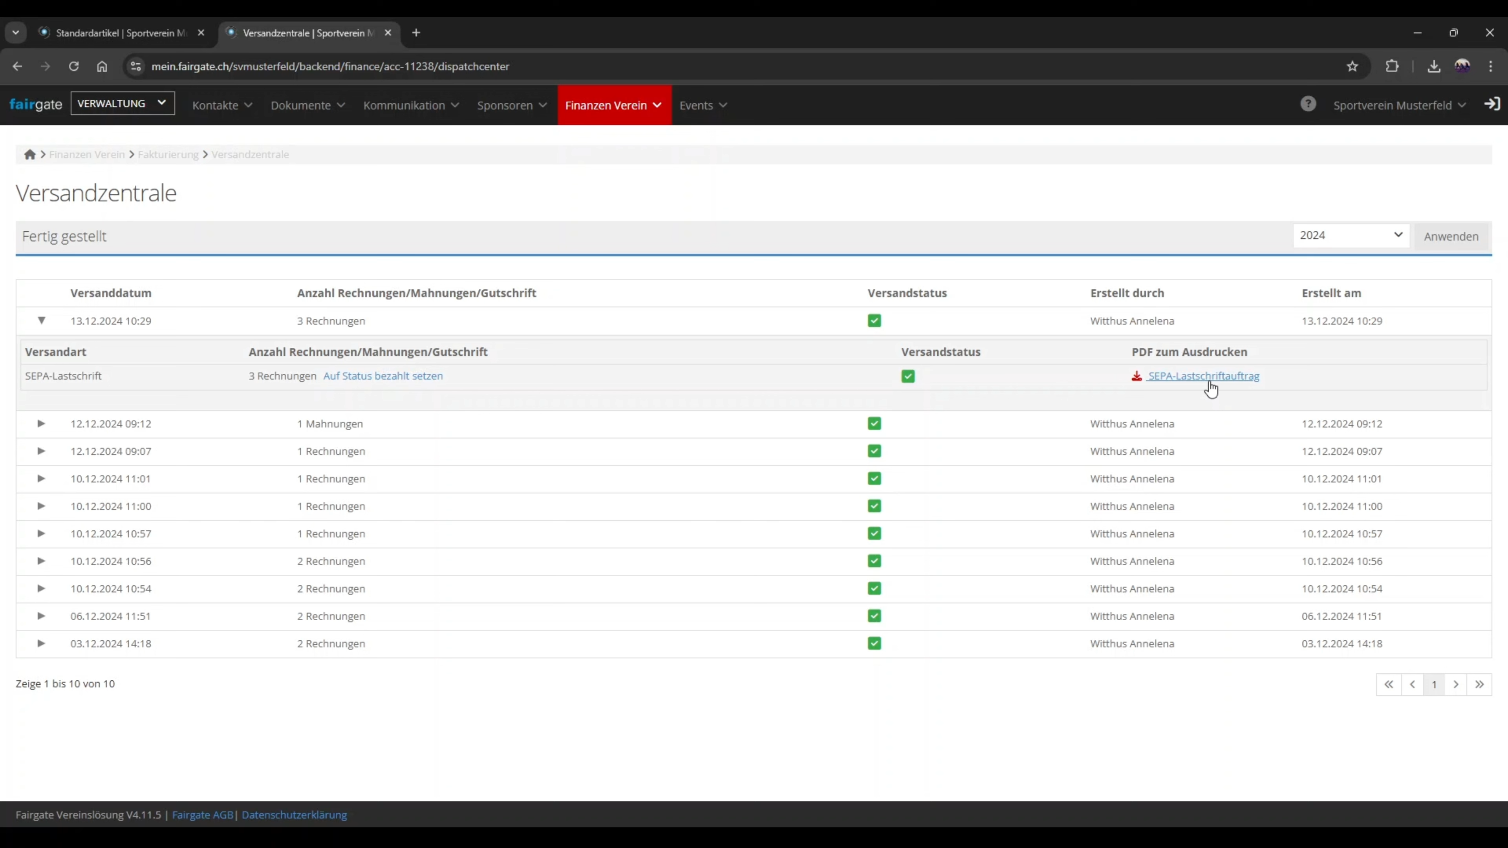This screenshot has height=848, width=1508.
Task: View site information icon in address bar
Action: [136, 66]
